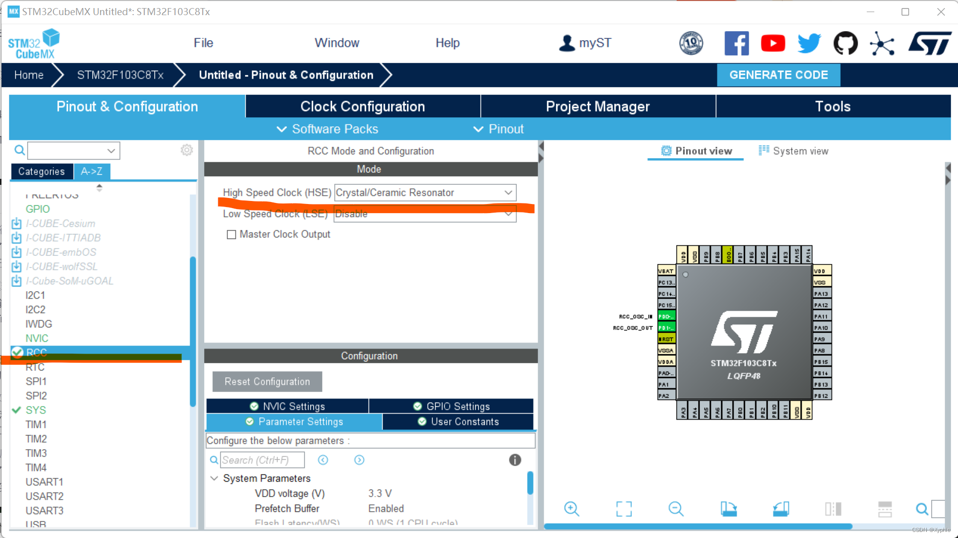Select SYS in the categories list

(x=35, y=410)
